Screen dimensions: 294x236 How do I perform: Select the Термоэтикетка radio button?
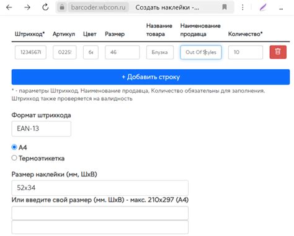(14, 158)
